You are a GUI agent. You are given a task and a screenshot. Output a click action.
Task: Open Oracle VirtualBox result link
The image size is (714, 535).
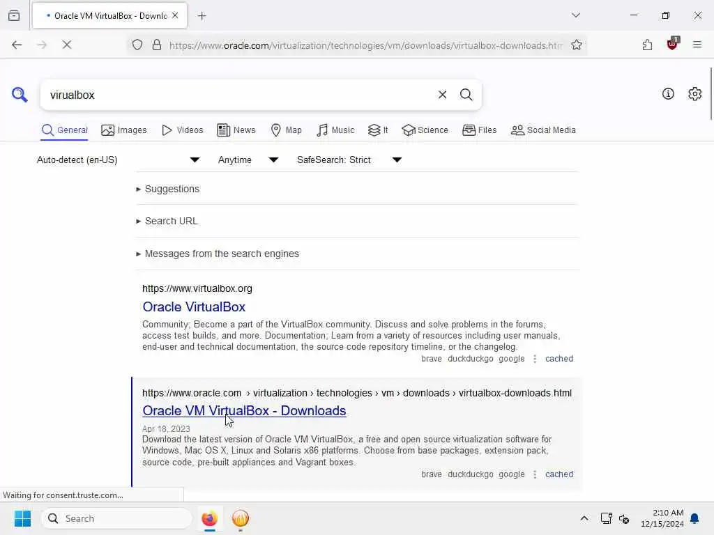(x=194, y=307)
